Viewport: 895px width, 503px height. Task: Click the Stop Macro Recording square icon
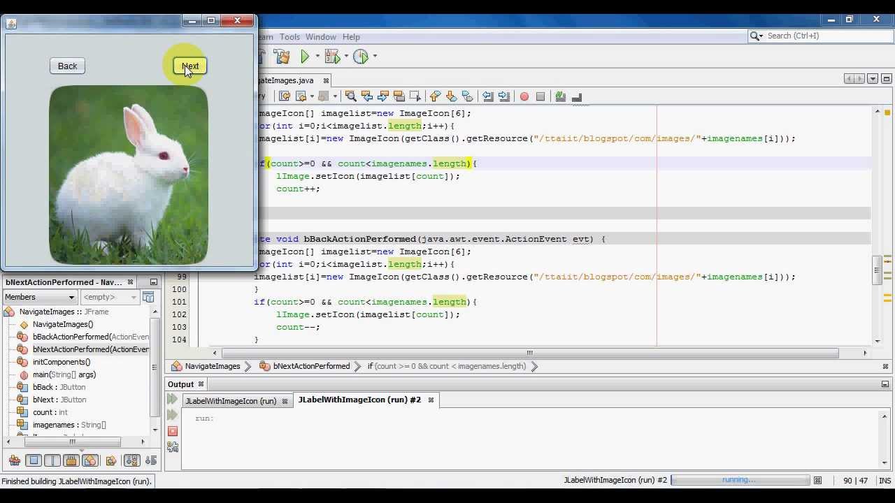pos(540,96)
